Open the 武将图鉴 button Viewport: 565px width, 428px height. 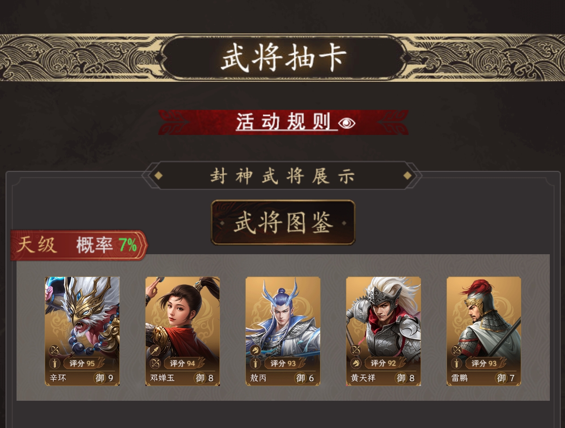click(x=283, y=222)
